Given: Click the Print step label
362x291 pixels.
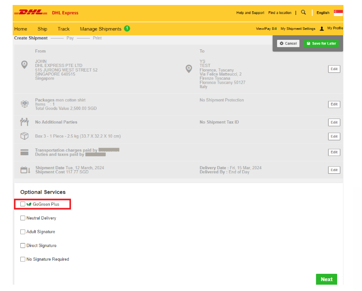Looking at the screenshot, I should pos(97,38).
